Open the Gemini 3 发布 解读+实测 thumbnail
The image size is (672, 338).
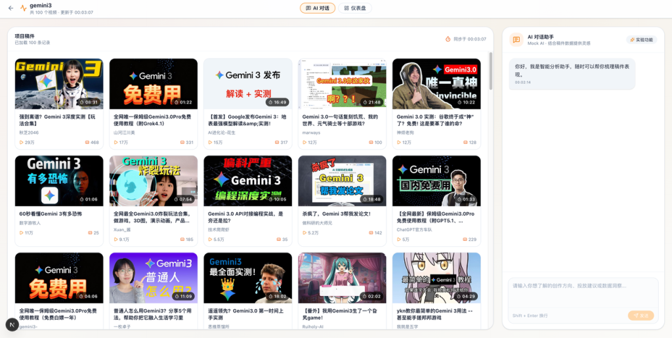[x=247, y=83]
